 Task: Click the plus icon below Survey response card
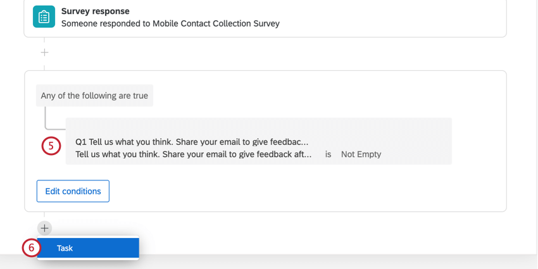pos(44,53)
